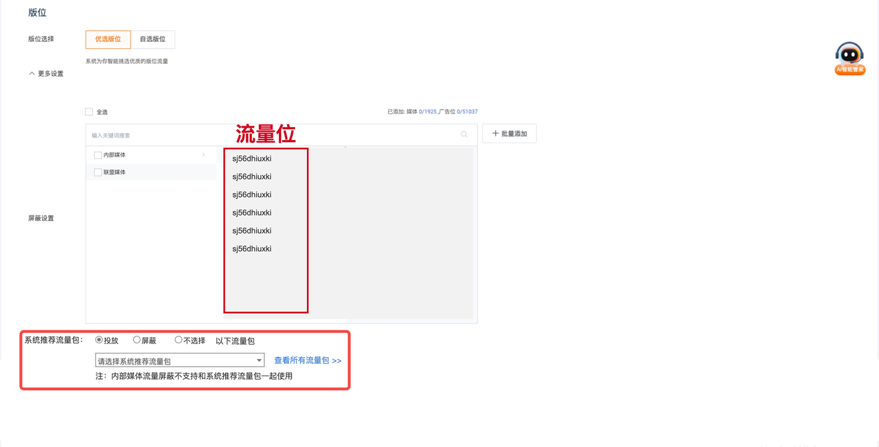Pick the 不选择 radio option
Viewport: 879px width, 447px height.
pyautogui.click(x=179, y=340)
